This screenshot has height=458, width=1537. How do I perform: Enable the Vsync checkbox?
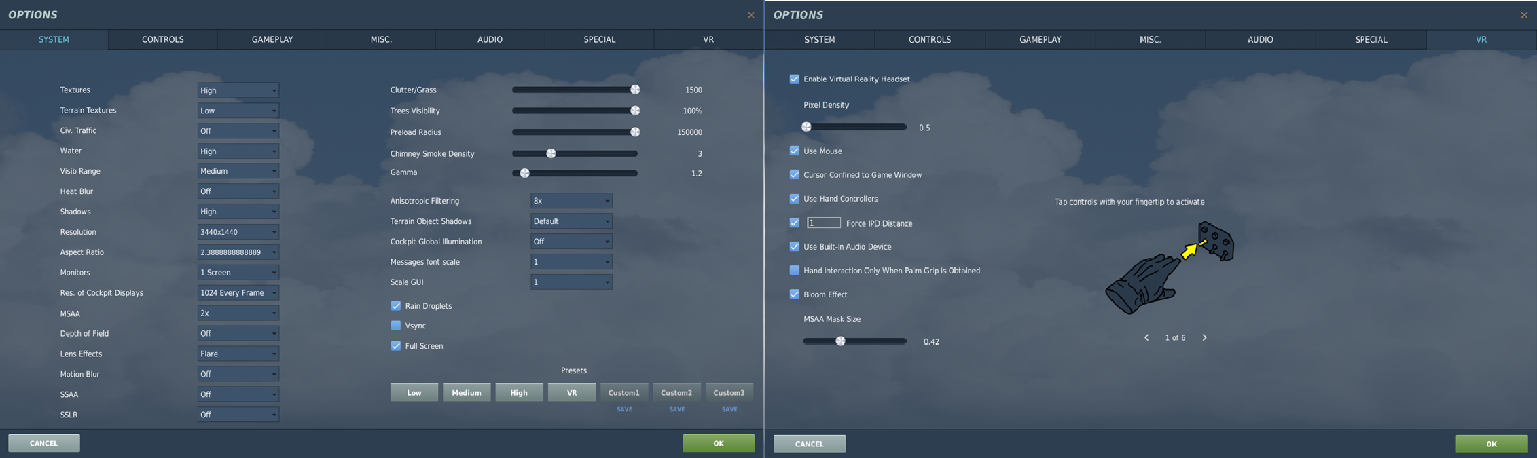point(396,326)
